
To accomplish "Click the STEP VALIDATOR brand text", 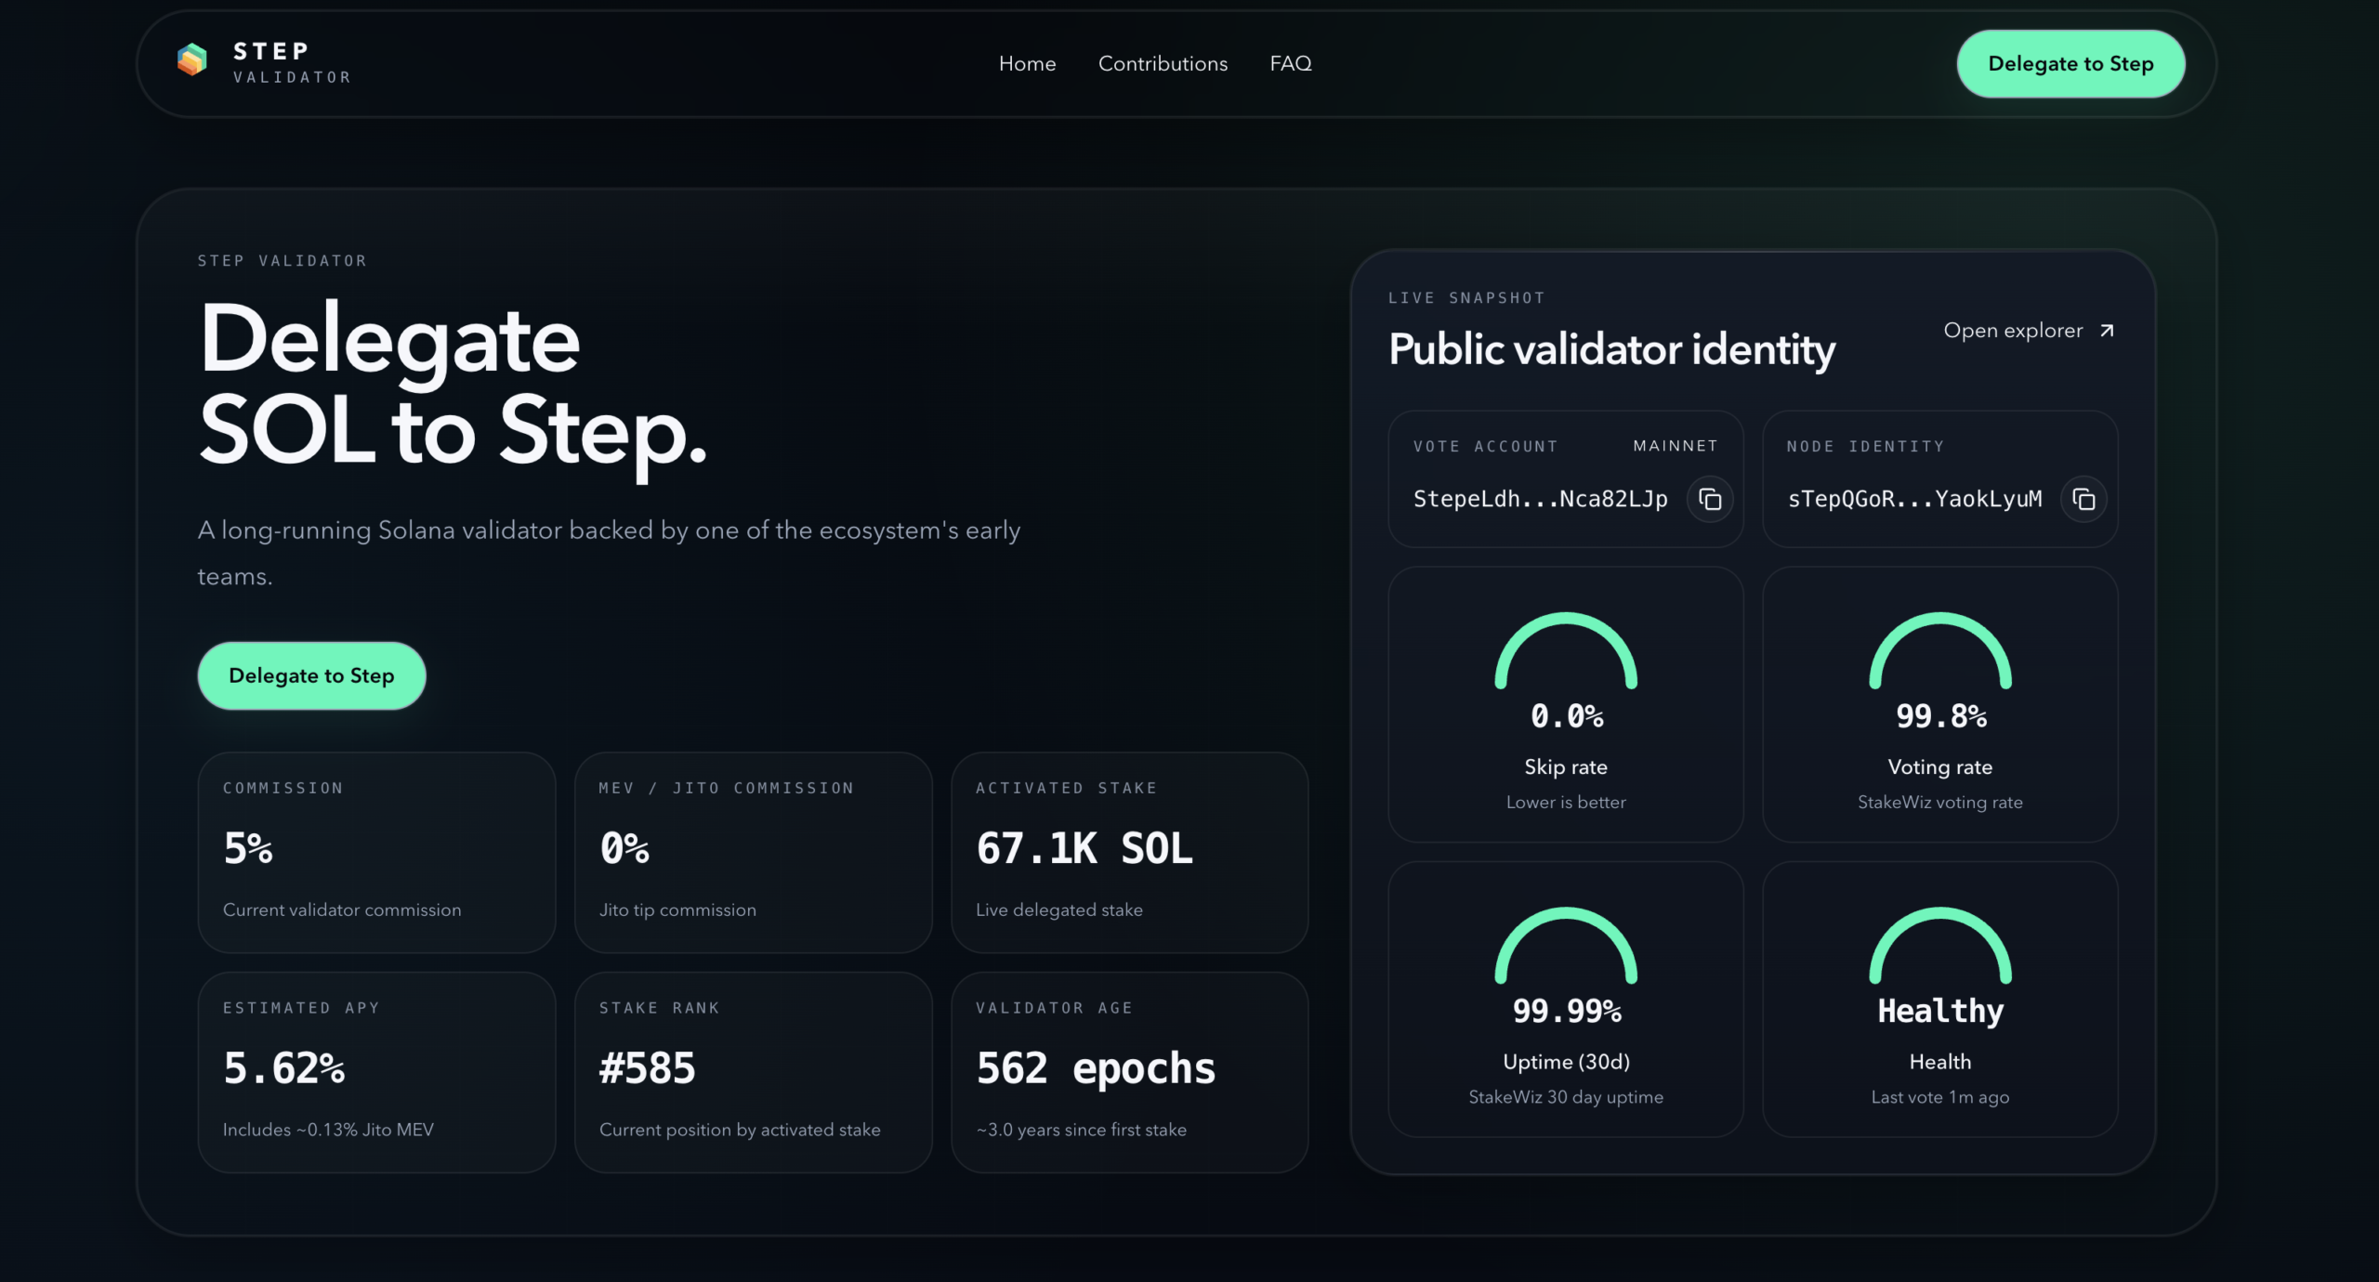I will pyautogui.click(x=292, y=63).
